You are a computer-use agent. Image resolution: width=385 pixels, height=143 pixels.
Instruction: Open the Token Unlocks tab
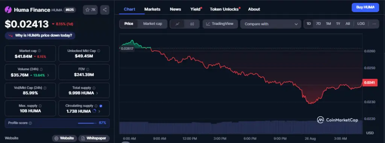click(x=225, y=9)
